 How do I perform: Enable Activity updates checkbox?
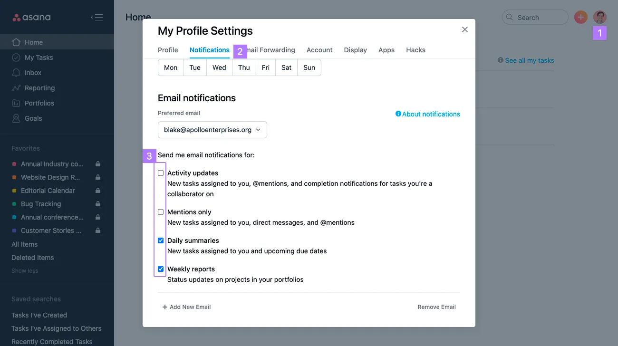click(x=161, y=173)
